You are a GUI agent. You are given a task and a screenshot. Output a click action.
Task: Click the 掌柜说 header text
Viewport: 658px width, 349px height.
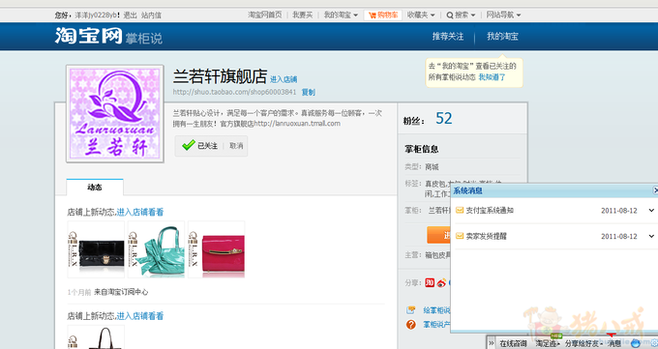(x=144, y=39)
